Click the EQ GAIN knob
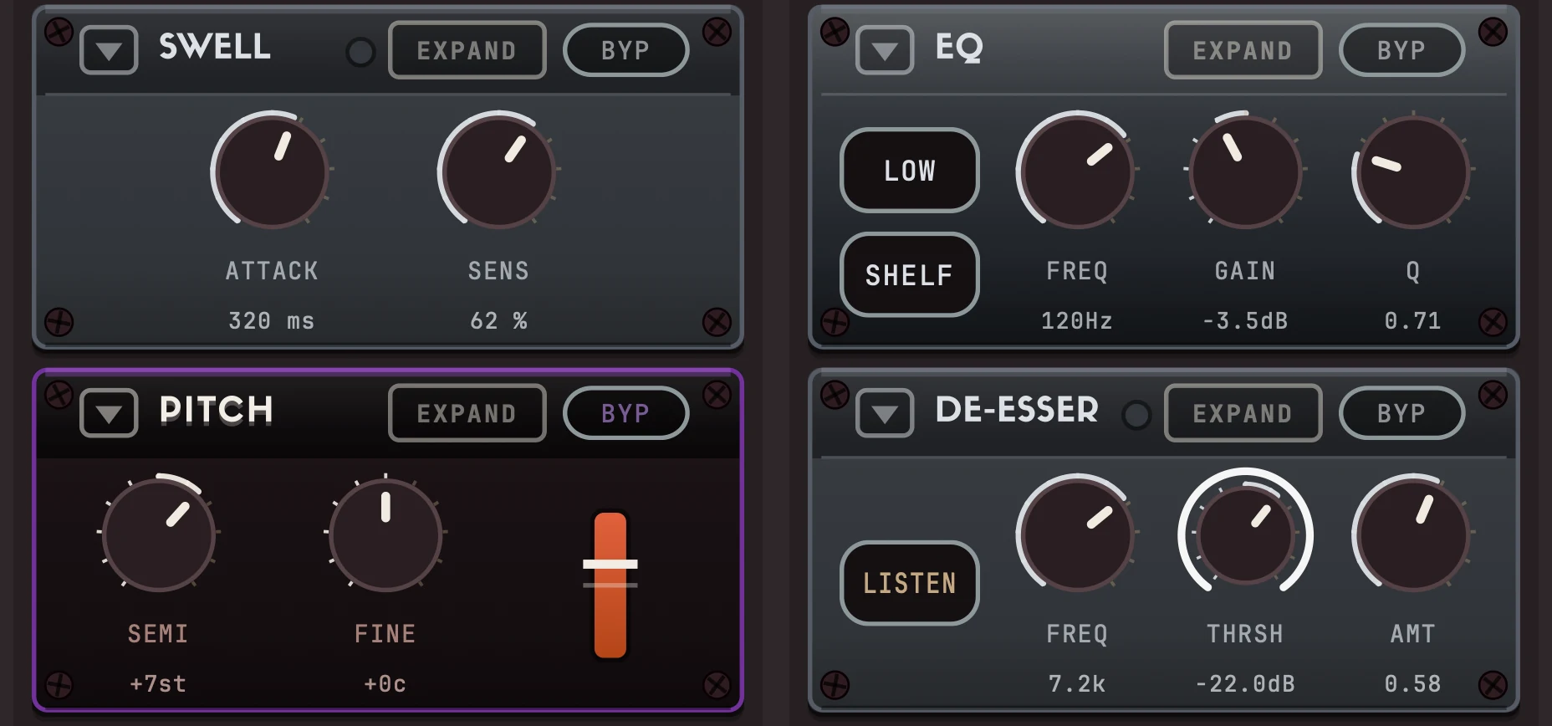Screen dimensions: 1552x726 1245,171
